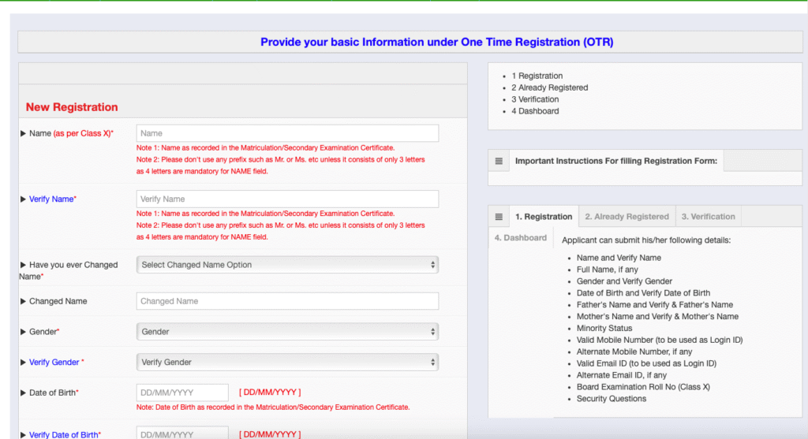Click the Verify Gender blue label
808x439 pixels.
(x=54, y=363)
